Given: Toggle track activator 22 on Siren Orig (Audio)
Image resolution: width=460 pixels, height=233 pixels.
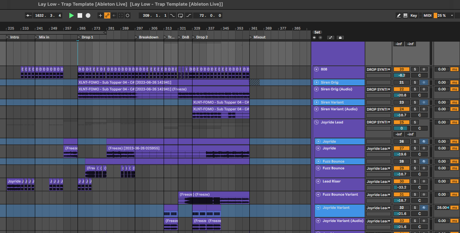Looking at the screenshot, I should [401, 89].
